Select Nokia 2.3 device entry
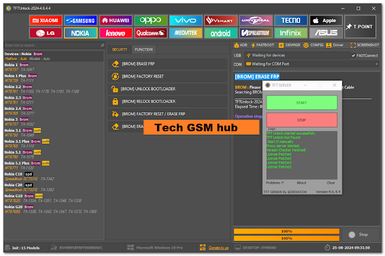 (54, 100)
